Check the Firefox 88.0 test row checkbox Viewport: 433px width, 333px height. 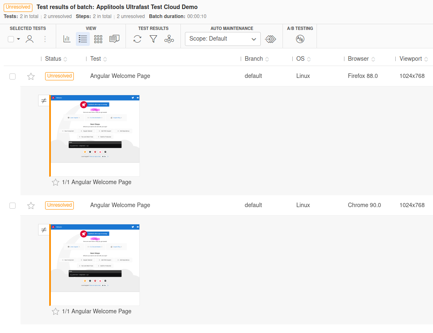(12, 76)
